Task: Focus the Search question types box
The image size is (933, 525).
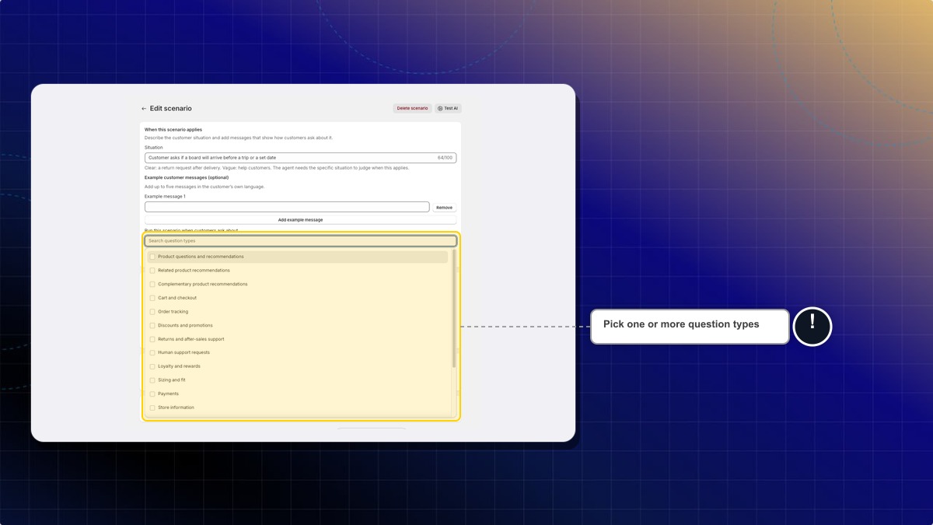Action: click(300, 241)
